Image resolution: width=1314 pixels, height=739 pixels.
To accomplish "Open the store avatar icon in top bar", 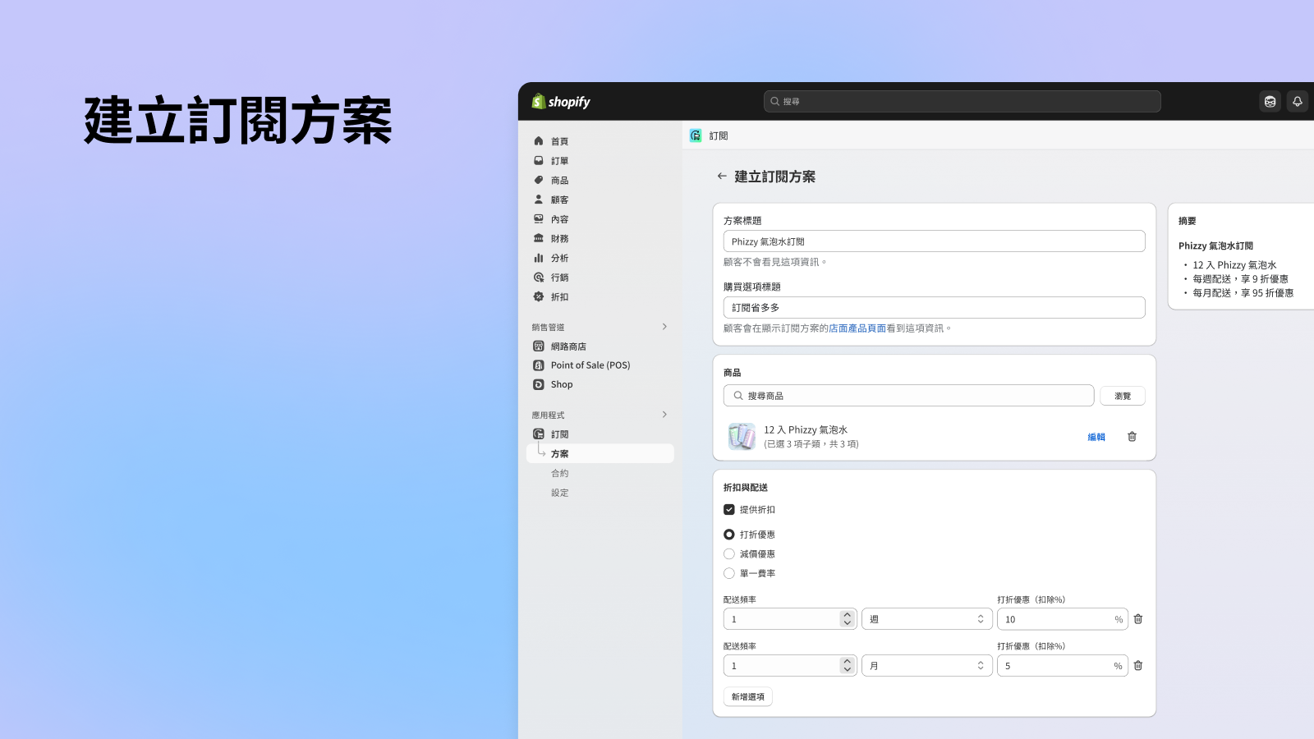I will 1270,102.
